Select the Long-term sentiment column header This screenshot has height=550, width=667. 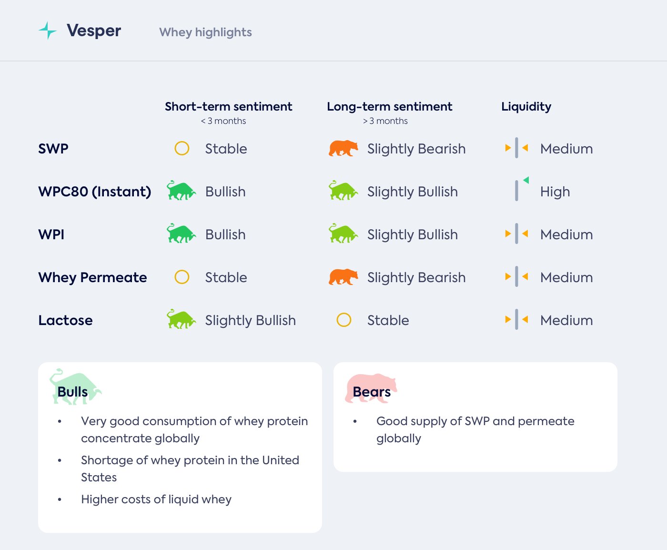pyautogui.click(x=389, y=106)
